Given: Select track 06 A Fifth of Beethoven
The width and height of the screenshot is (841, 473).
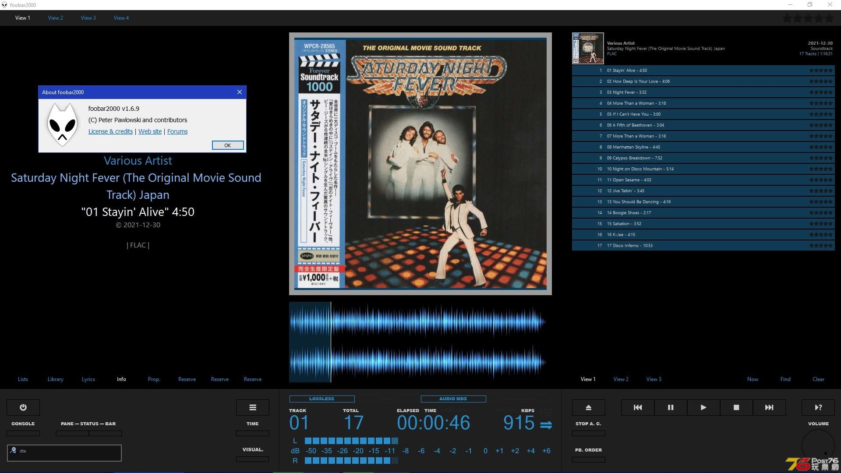Looking at the screenshot, I should [703, 125].
